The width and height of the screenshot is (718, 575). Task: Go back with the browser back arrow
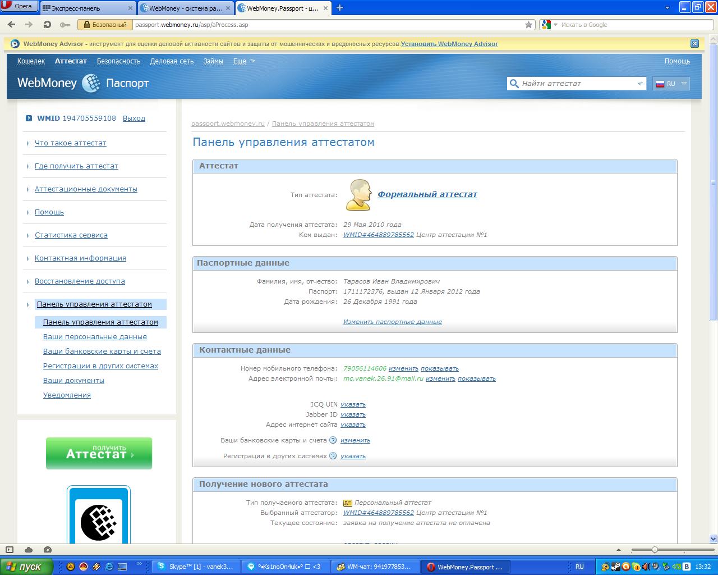[12, 25]
